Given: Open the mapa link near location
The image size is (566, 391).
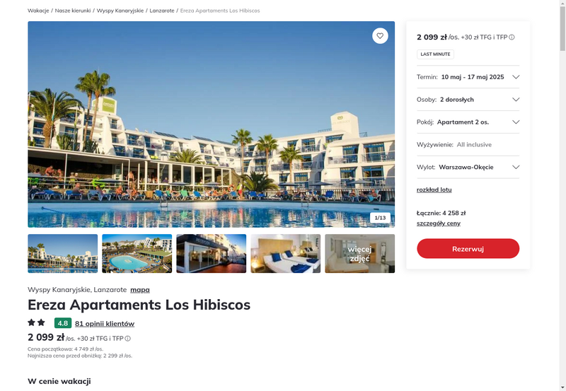Looking at the screenshot, I should [x=139, y=290].
